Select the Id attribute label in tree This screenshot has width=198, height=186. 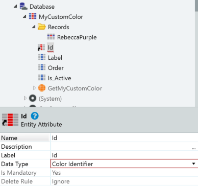tap(51, 48)
